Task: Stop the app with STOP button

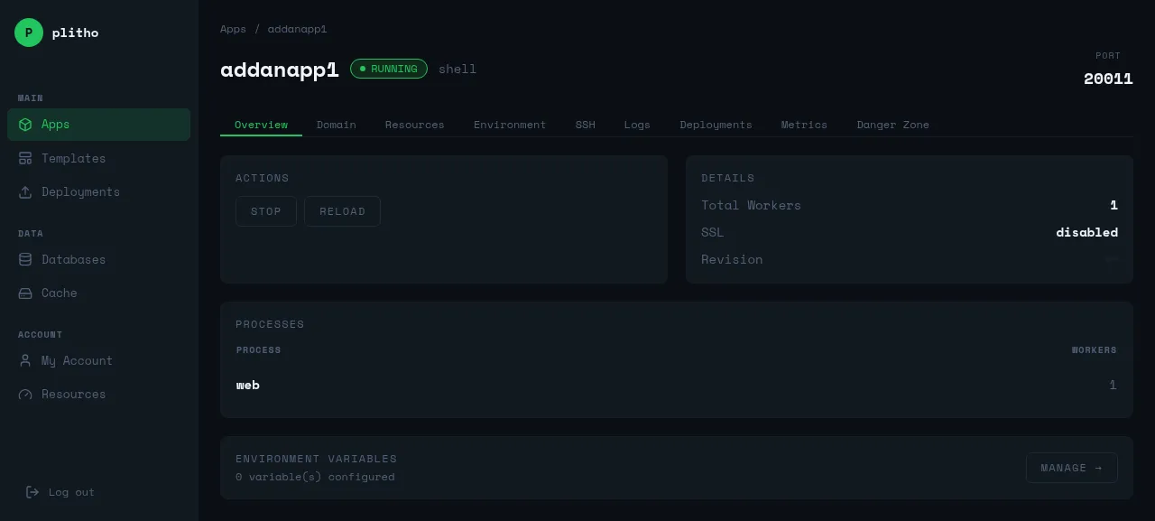Action: click(x=266, y=211)
